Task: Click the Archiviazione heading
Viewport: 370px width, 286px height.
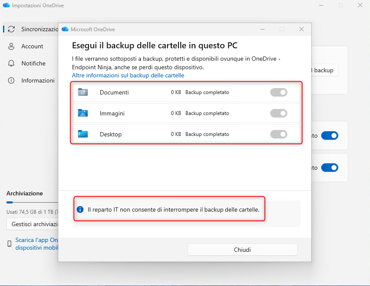Action: [24, 193]
